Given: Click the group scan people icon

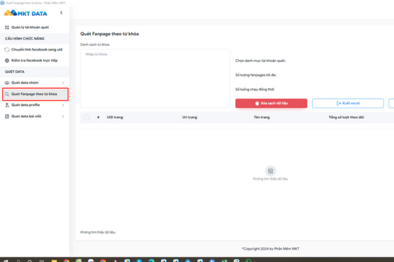Looking at the screenshot, I should pyautogui.click(x=7, y=83).
